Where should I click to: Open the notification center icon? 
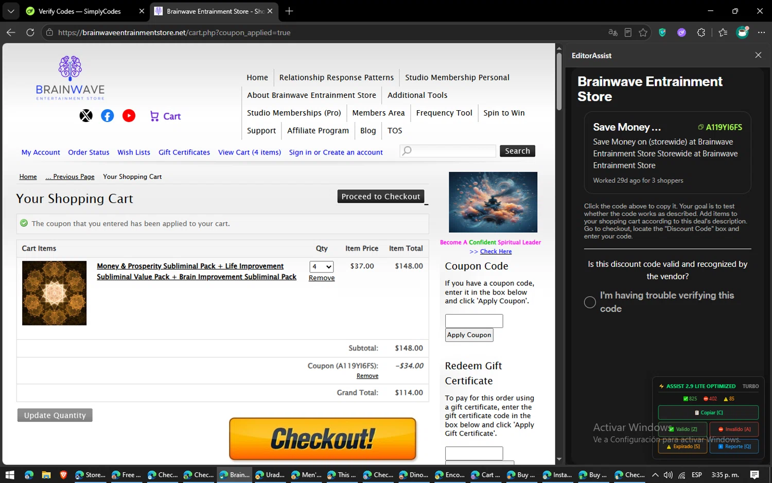click(x=755, y=475)
